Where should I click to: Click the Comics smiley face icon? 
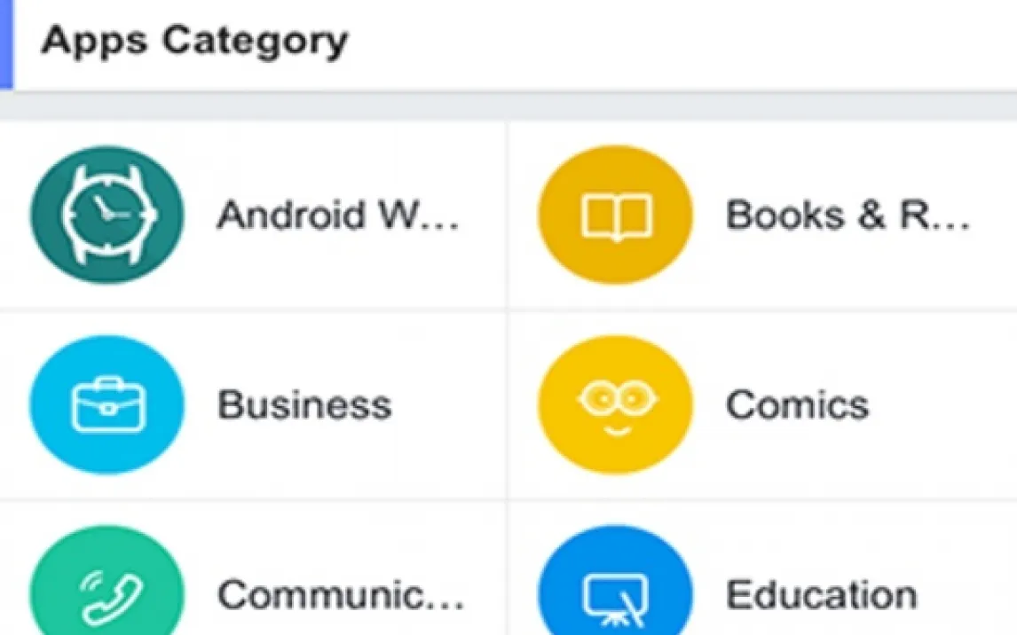615,405
